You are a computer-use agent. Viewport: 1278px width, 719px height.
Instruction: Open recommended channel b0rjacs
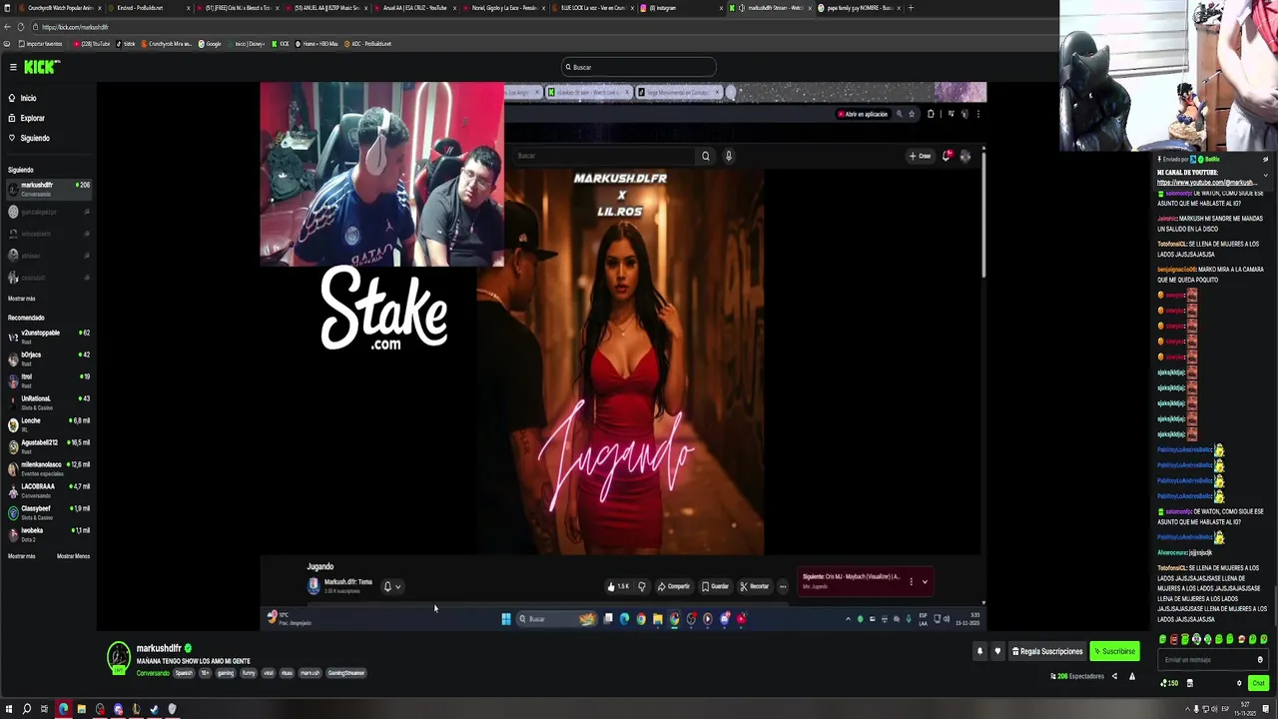pyautogui.click(x=49, y=358)
